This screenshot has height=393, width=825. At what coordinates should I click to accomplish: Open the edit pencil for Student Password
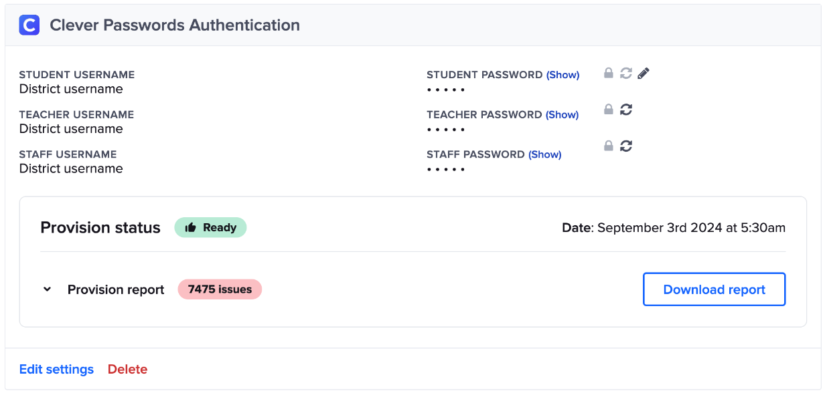click(x=643, y=72)
